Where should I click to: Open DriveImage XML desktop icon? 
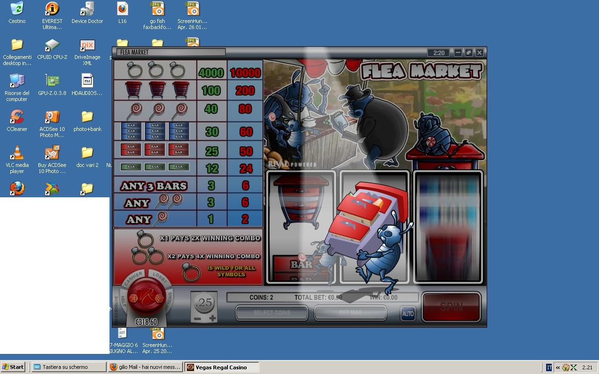[87, 52]
